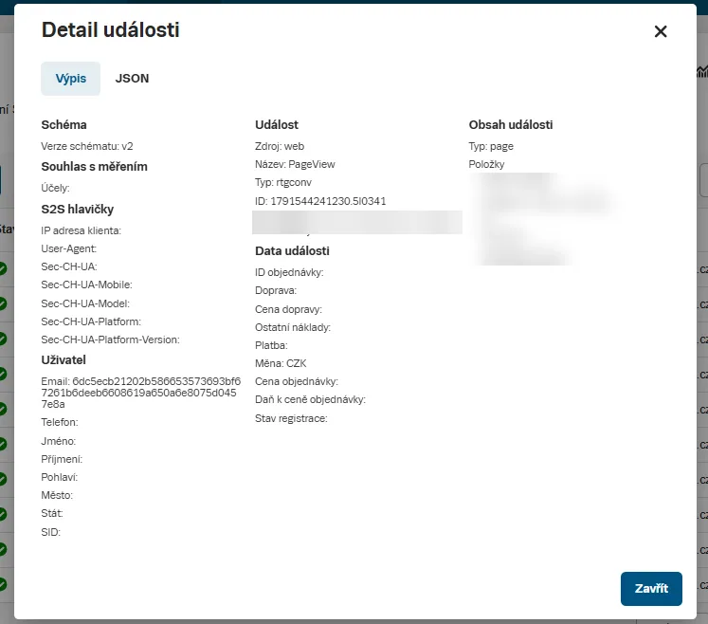Click 'Typ: rtgconv' text

click(x=283, y=182)
